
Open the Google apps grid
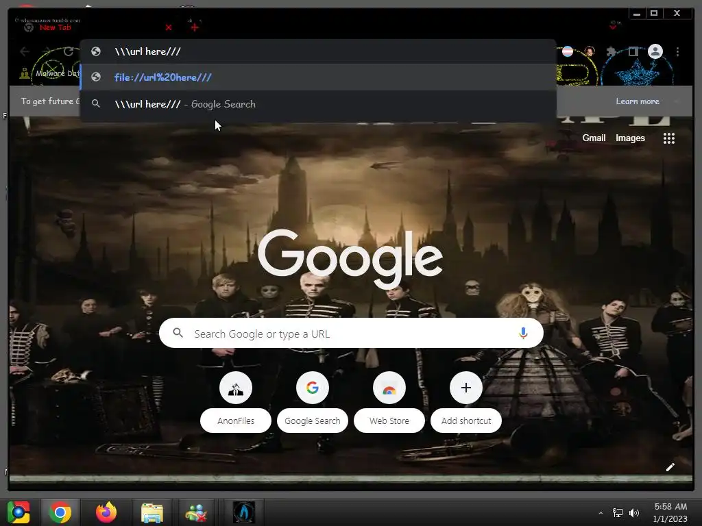669,138
